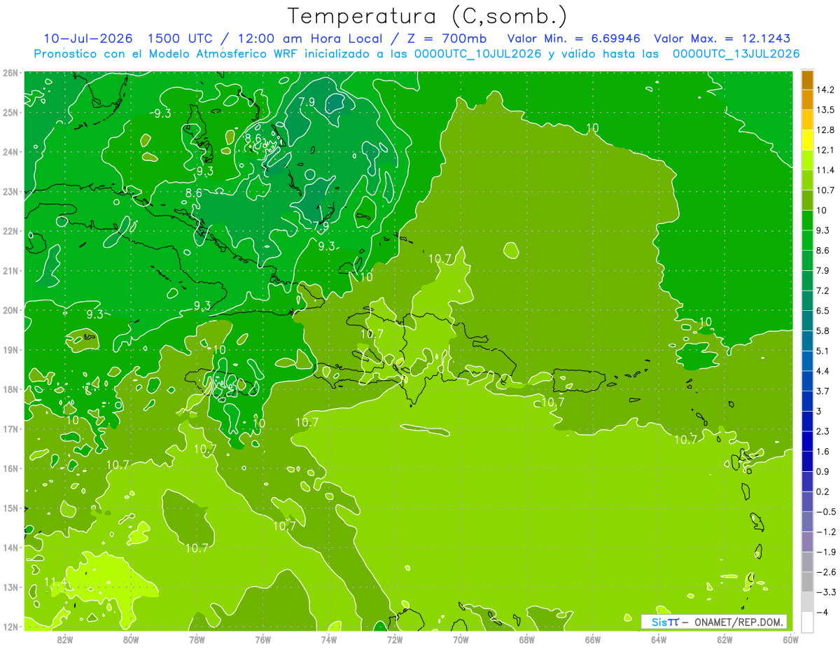Click the -1.9 colorbar tick label
Viewport: 840px width, 649px height.
826,552
